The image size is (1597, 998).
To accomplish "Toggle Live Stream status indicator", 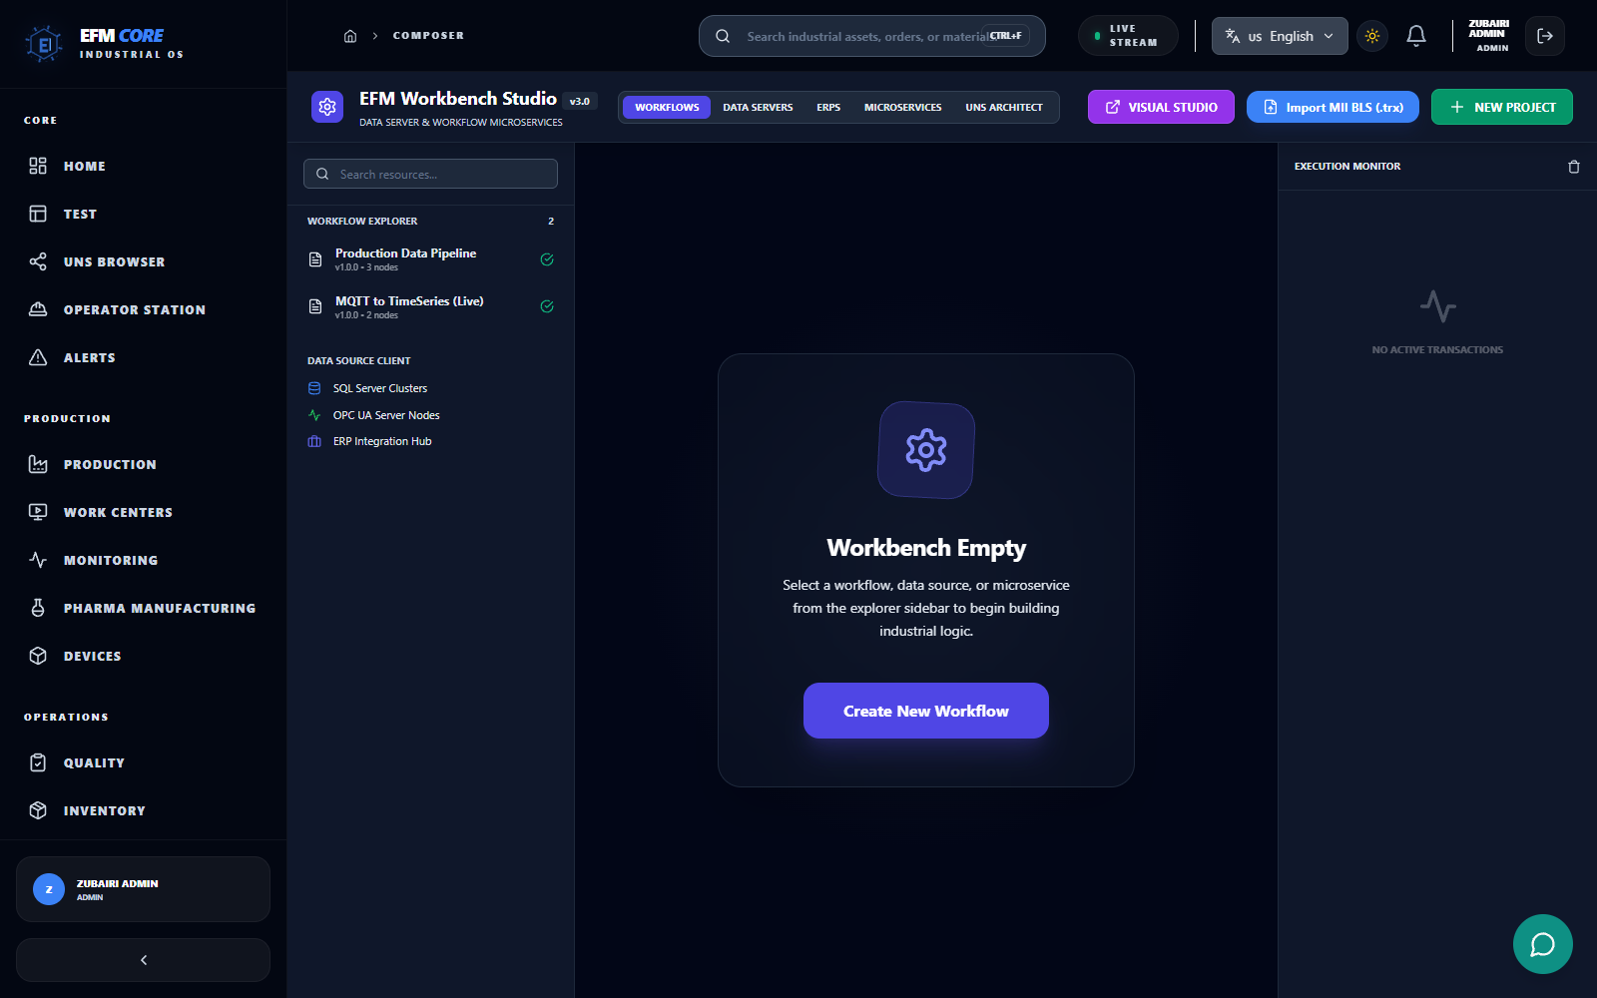I will [x=1128, y=35].
